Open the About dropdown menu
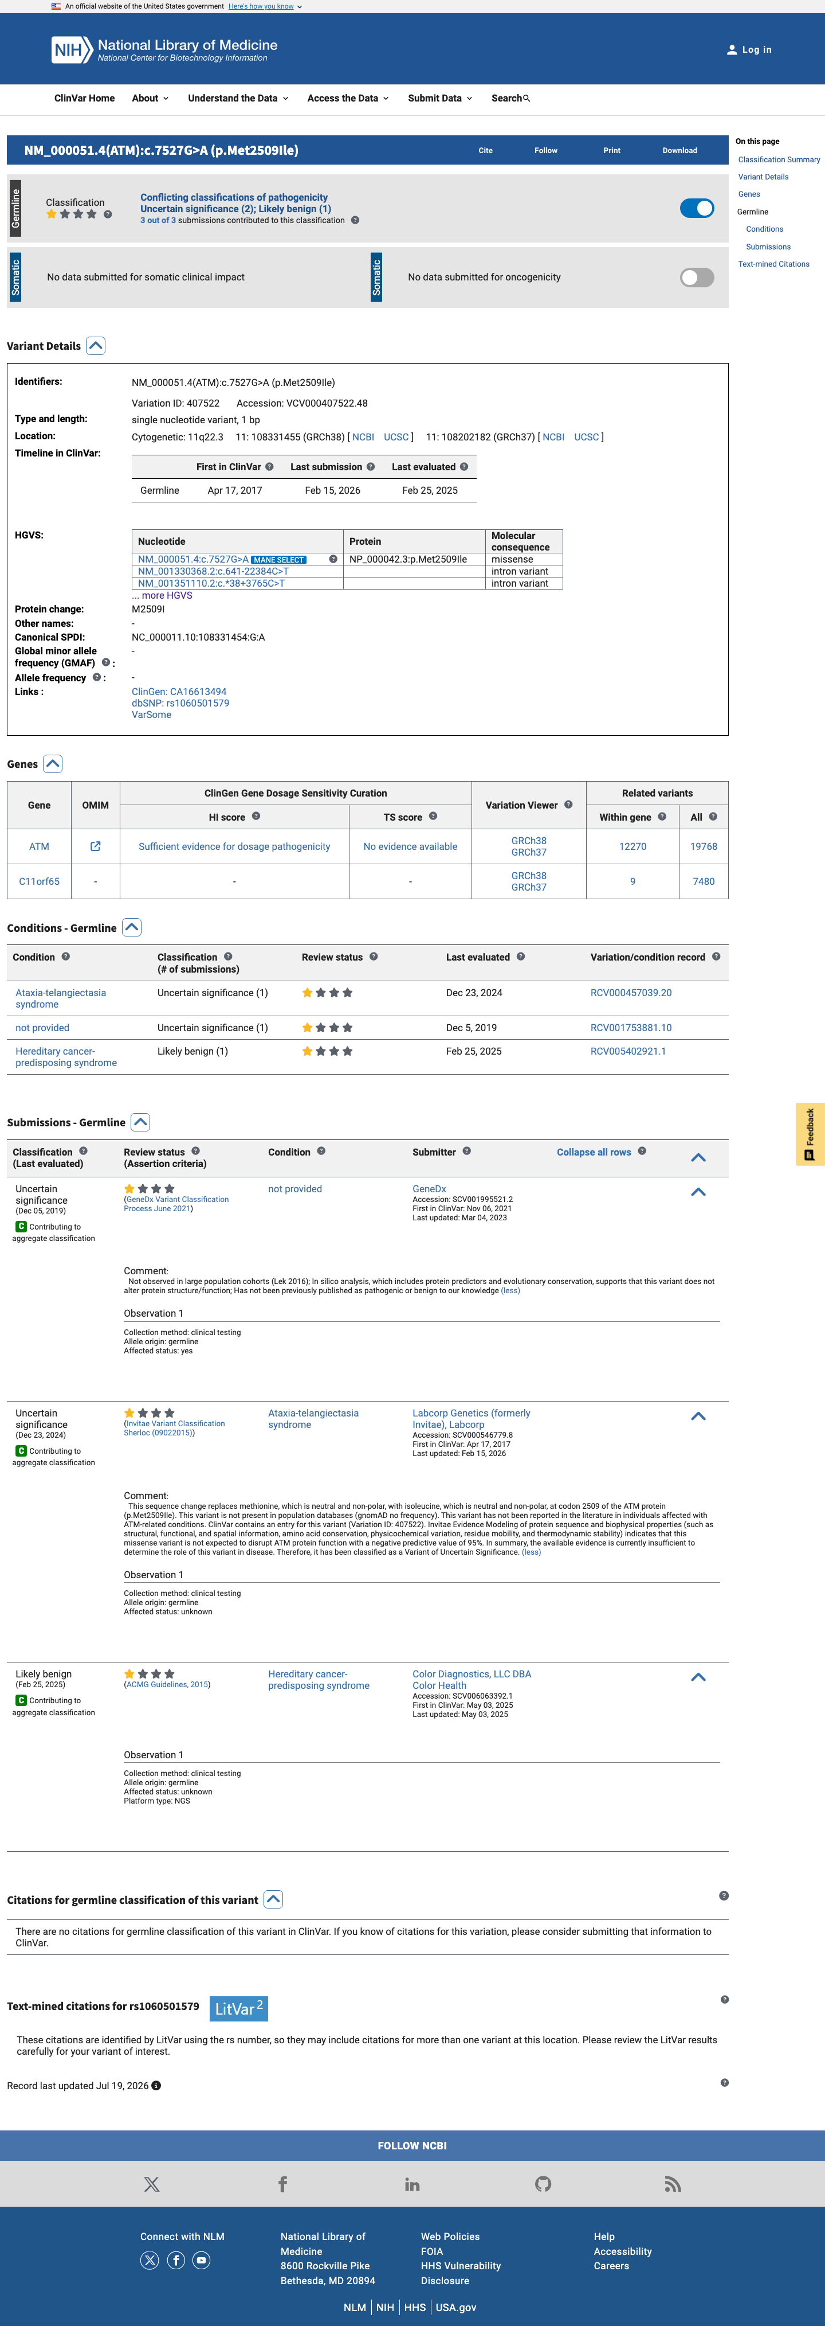 (150, 99)
